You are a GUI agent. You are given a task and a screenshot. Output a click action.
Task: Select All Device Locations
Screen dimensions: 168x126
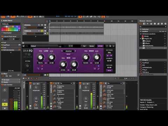[x=149, y=34]
